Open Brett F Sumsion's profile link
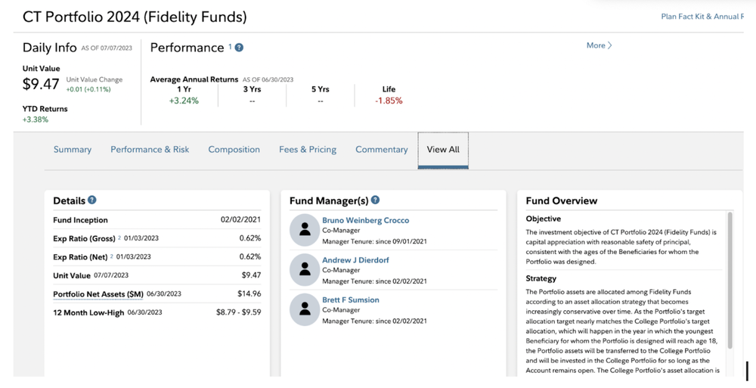756x388 pixels. pyautogui.click(x=351, y=300)
